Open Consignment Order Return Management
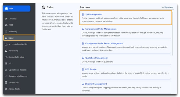This screenshot has height=97, width=180. click(104, 43)
